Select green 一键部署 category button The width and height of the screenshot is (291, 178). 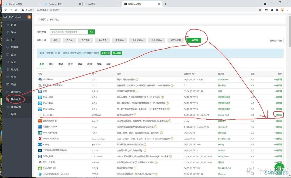[x=193, y=40]
